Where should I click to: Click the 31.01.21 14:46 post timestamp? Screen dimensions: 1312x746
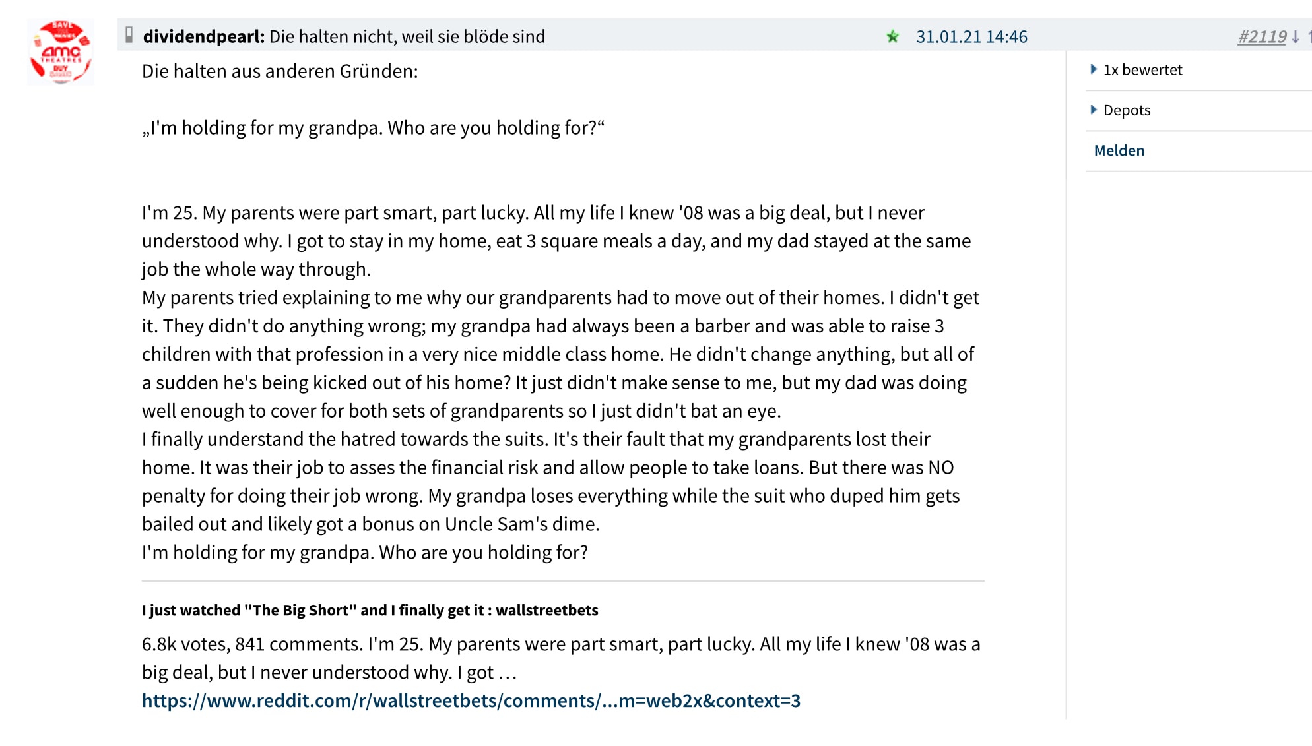[x=971, y=37]
